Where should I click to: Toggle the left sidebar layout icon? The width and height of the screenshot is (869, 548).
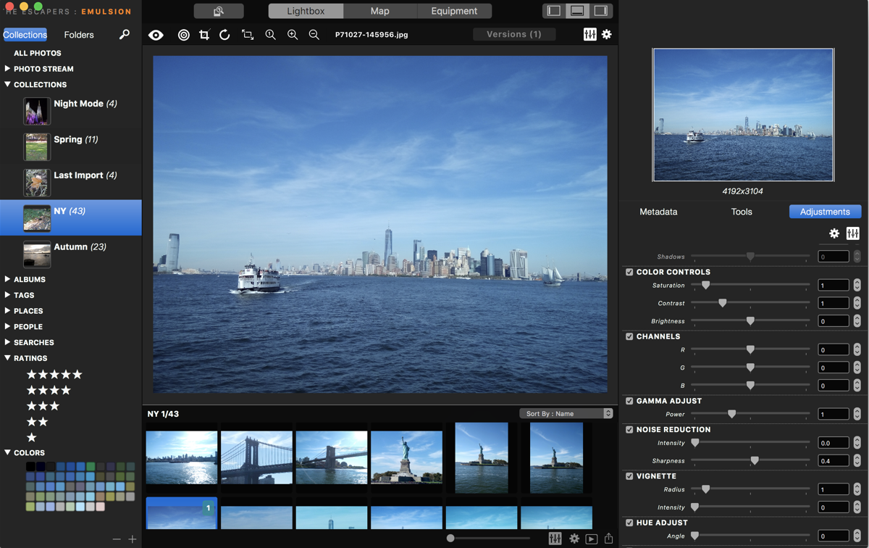[x=554, y=11]
